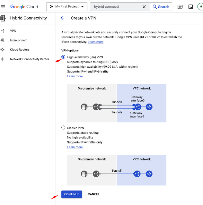Open the hamburger navigation menu

click(x=3, y=7)
